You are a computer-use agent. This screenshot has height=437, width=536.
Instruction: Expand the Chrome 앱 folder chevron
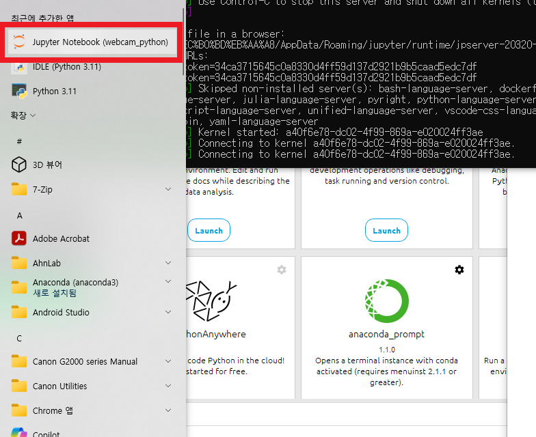tap(168, 410)
